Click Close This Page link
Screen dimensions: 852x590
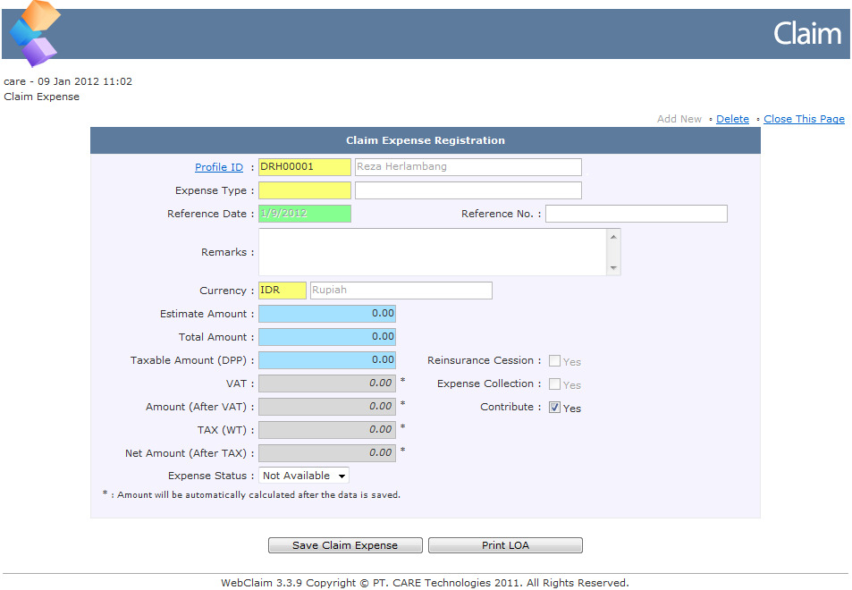click(804, 119)
